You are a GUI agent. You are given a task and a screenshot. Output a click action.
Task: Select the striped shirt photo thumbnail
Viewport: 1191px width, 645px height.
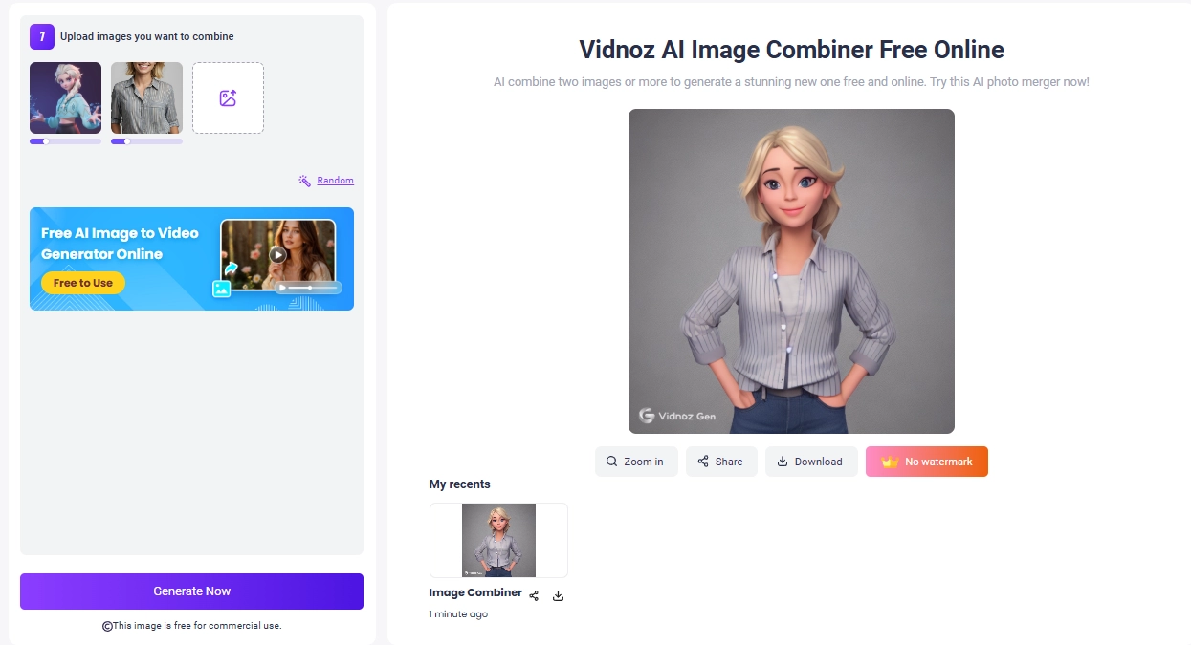click(146, 97)
